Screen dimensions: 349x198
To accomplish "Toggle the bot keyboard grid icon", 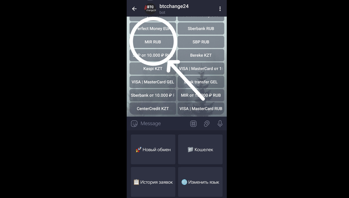I will point(193,124).
